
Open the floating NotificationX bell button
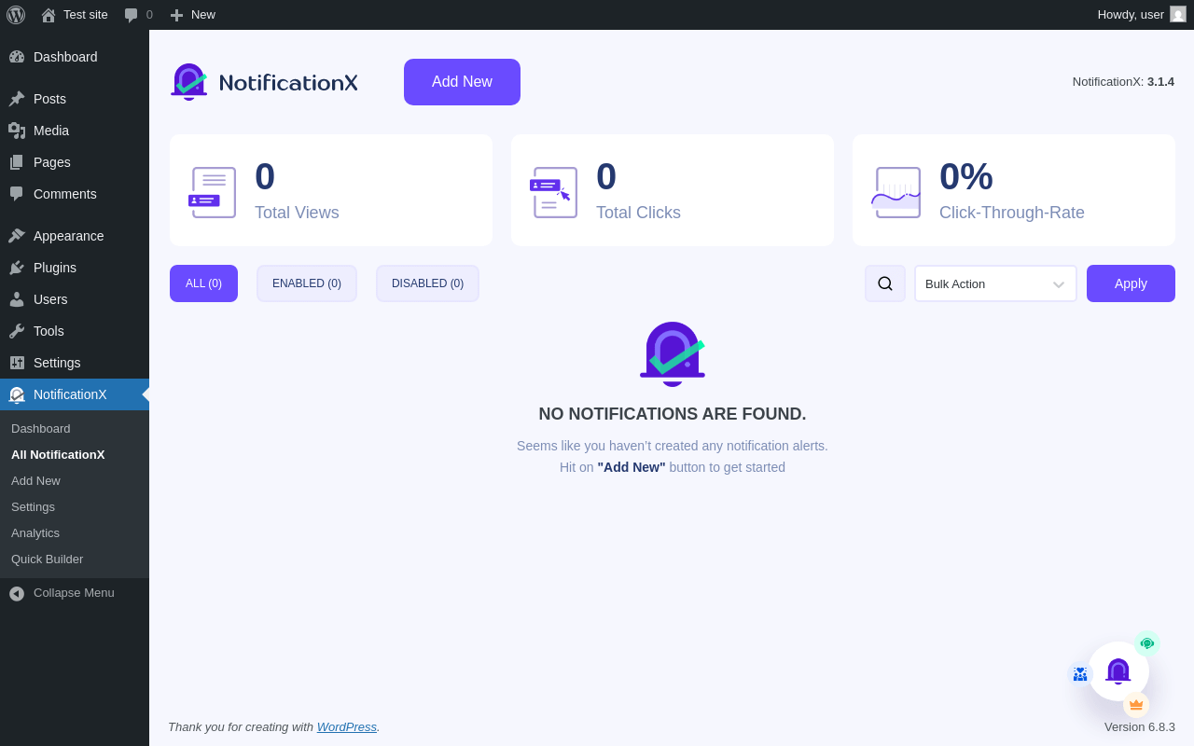(x=1118, y=671)
